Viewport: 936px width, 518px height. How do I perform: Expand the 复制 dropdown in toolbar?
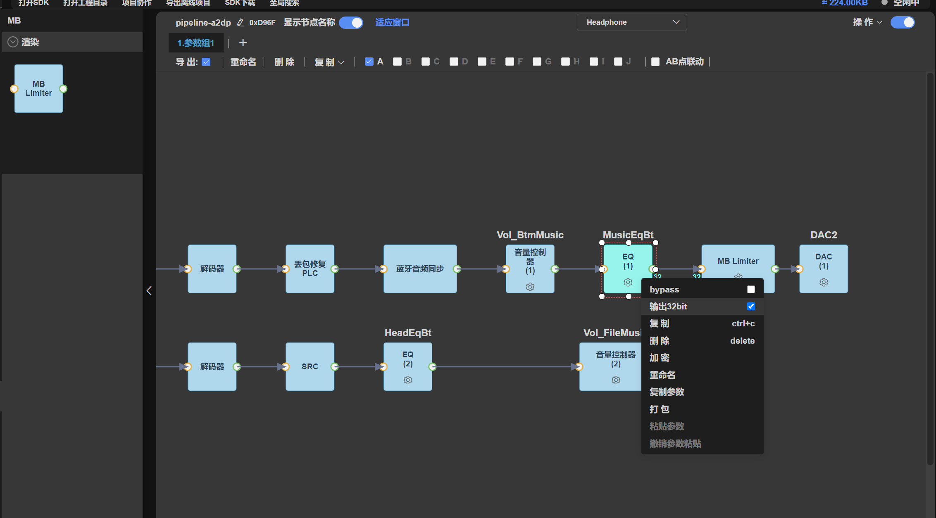click(329, 62)
